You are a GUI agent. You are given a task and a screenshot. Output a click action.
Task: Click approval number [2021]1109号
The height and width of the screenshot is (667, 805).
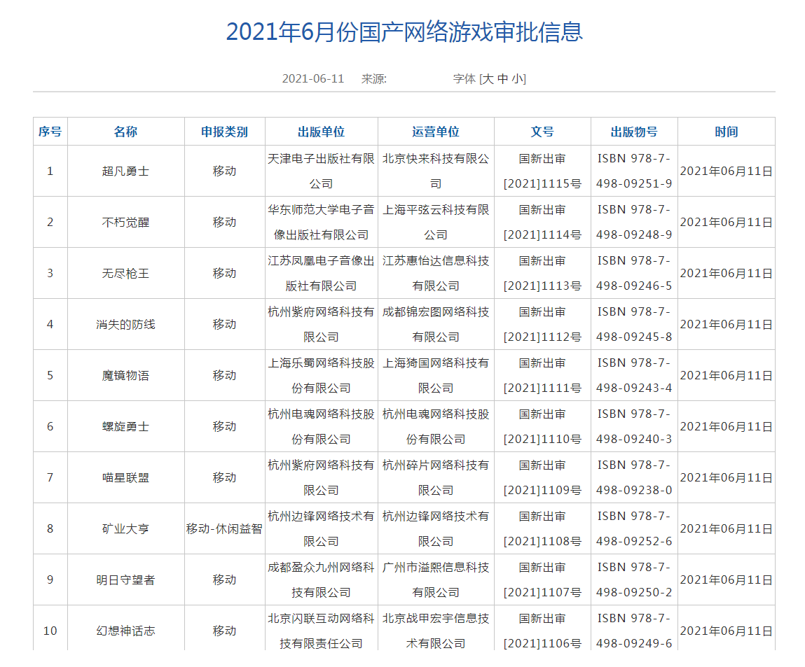(x=542, y=490)
